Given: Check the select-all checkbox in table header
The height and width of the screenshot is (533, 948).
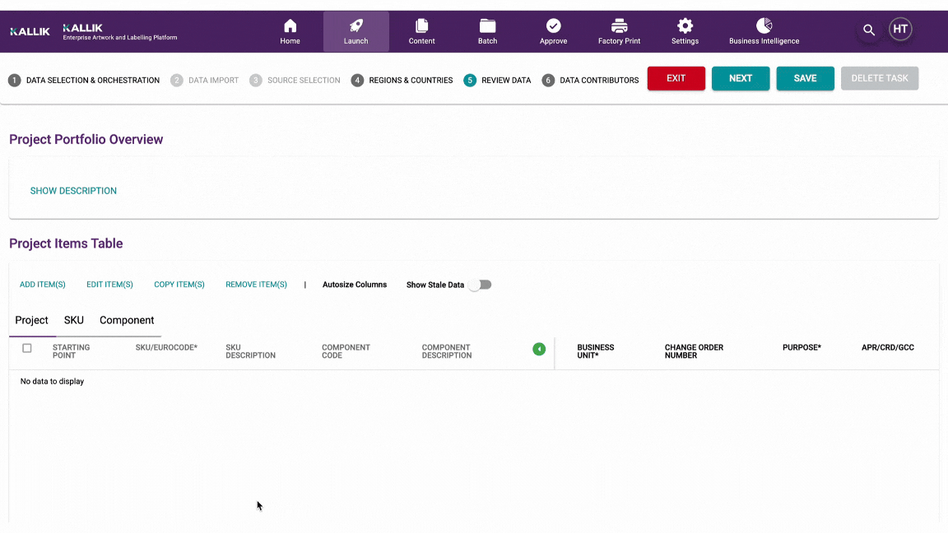Looking at the screenshot, I should (x=27, y=348).
